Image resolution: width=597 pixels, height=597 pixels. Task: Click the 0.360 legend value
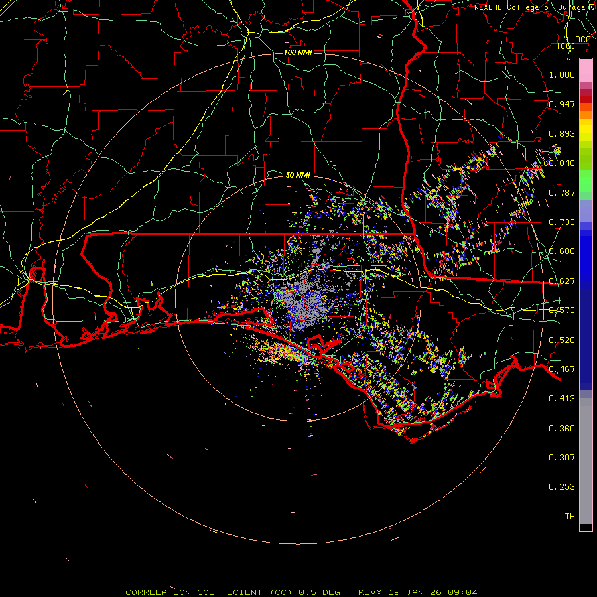562,429
